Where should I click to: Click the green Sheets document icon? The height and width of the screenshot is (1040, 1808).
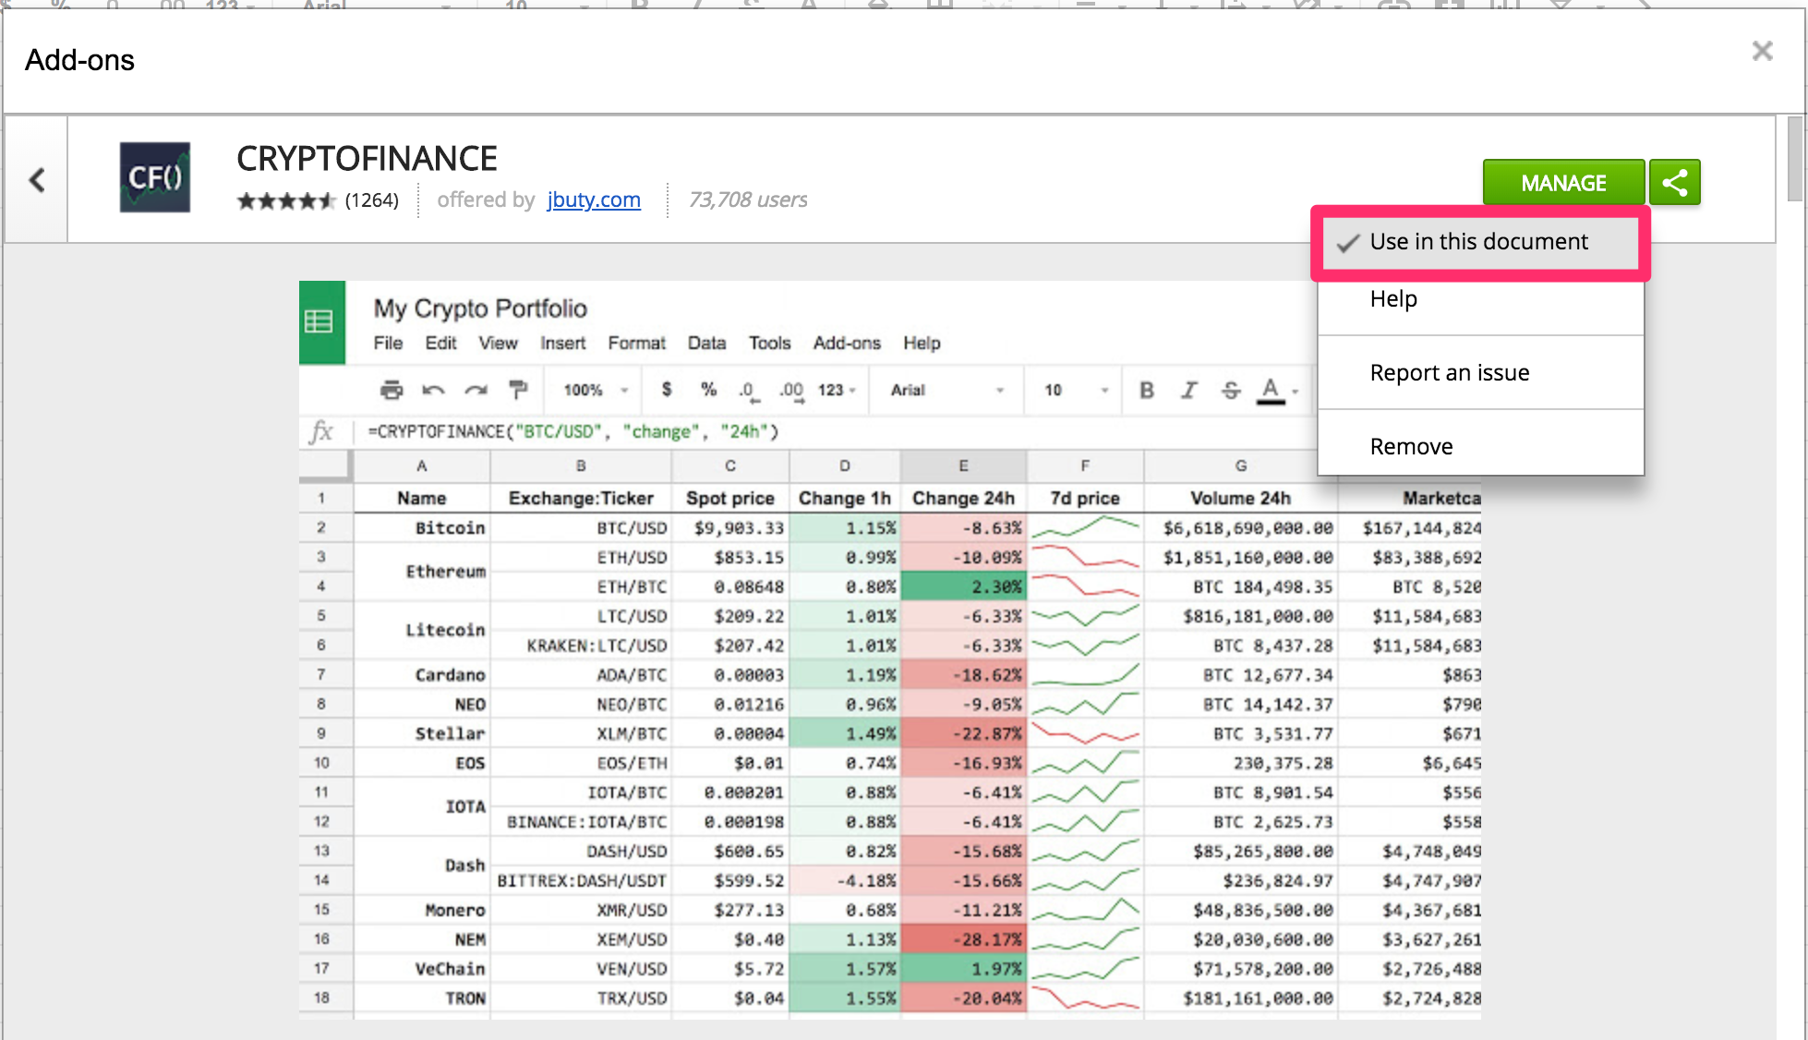pos(320,321)
